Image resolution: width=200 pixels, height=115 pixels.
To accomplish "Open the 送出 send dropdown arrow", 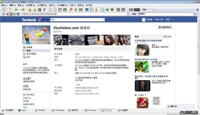I will pyautogui.click(x=153, y=10).
